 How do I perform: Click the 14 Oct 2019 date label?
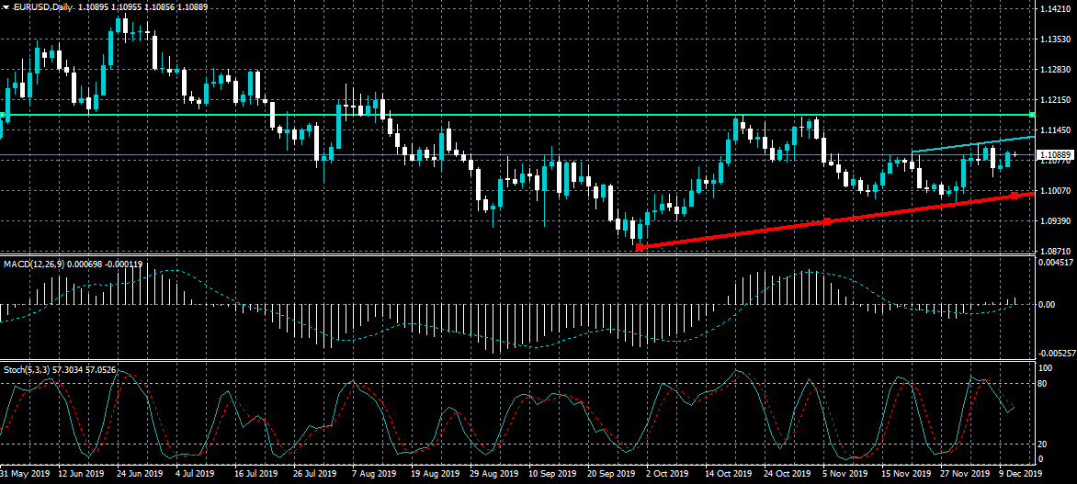pyautogui.click(x=729, y=474)
